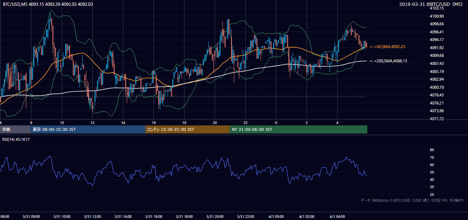This screenshot has height=220, width=468.
Task: Click price axis value 4082.94
Action: tap(437, 79)
